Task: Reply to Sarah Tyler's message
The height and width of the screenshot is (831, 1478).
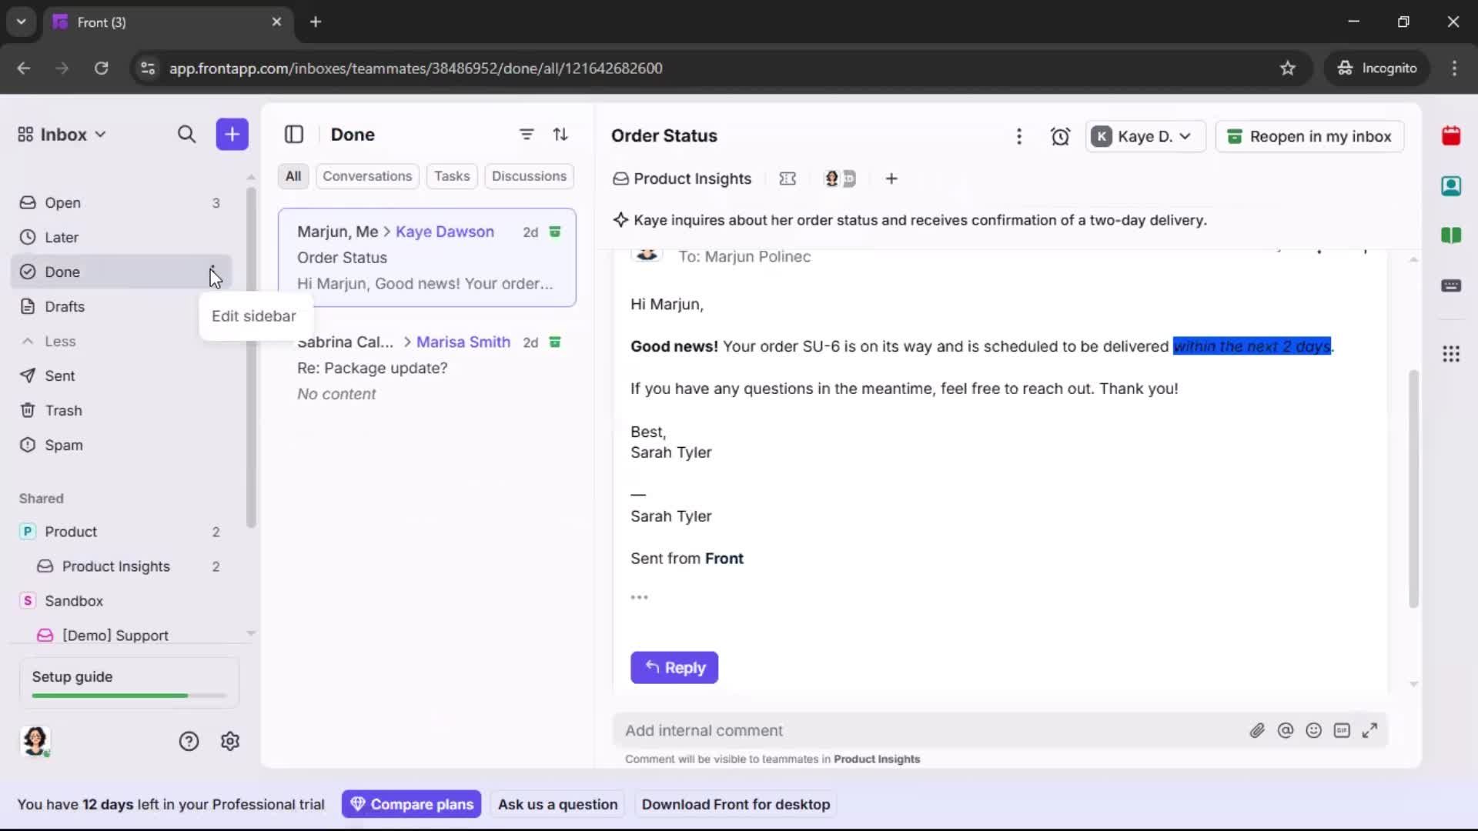Action: coord(674,668)
